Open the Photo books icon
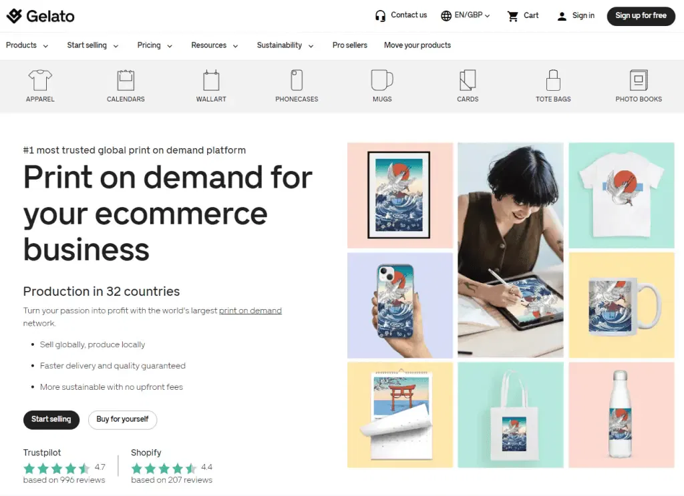 639,81
